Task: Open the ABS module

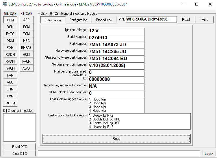Action: pos(26,20)
